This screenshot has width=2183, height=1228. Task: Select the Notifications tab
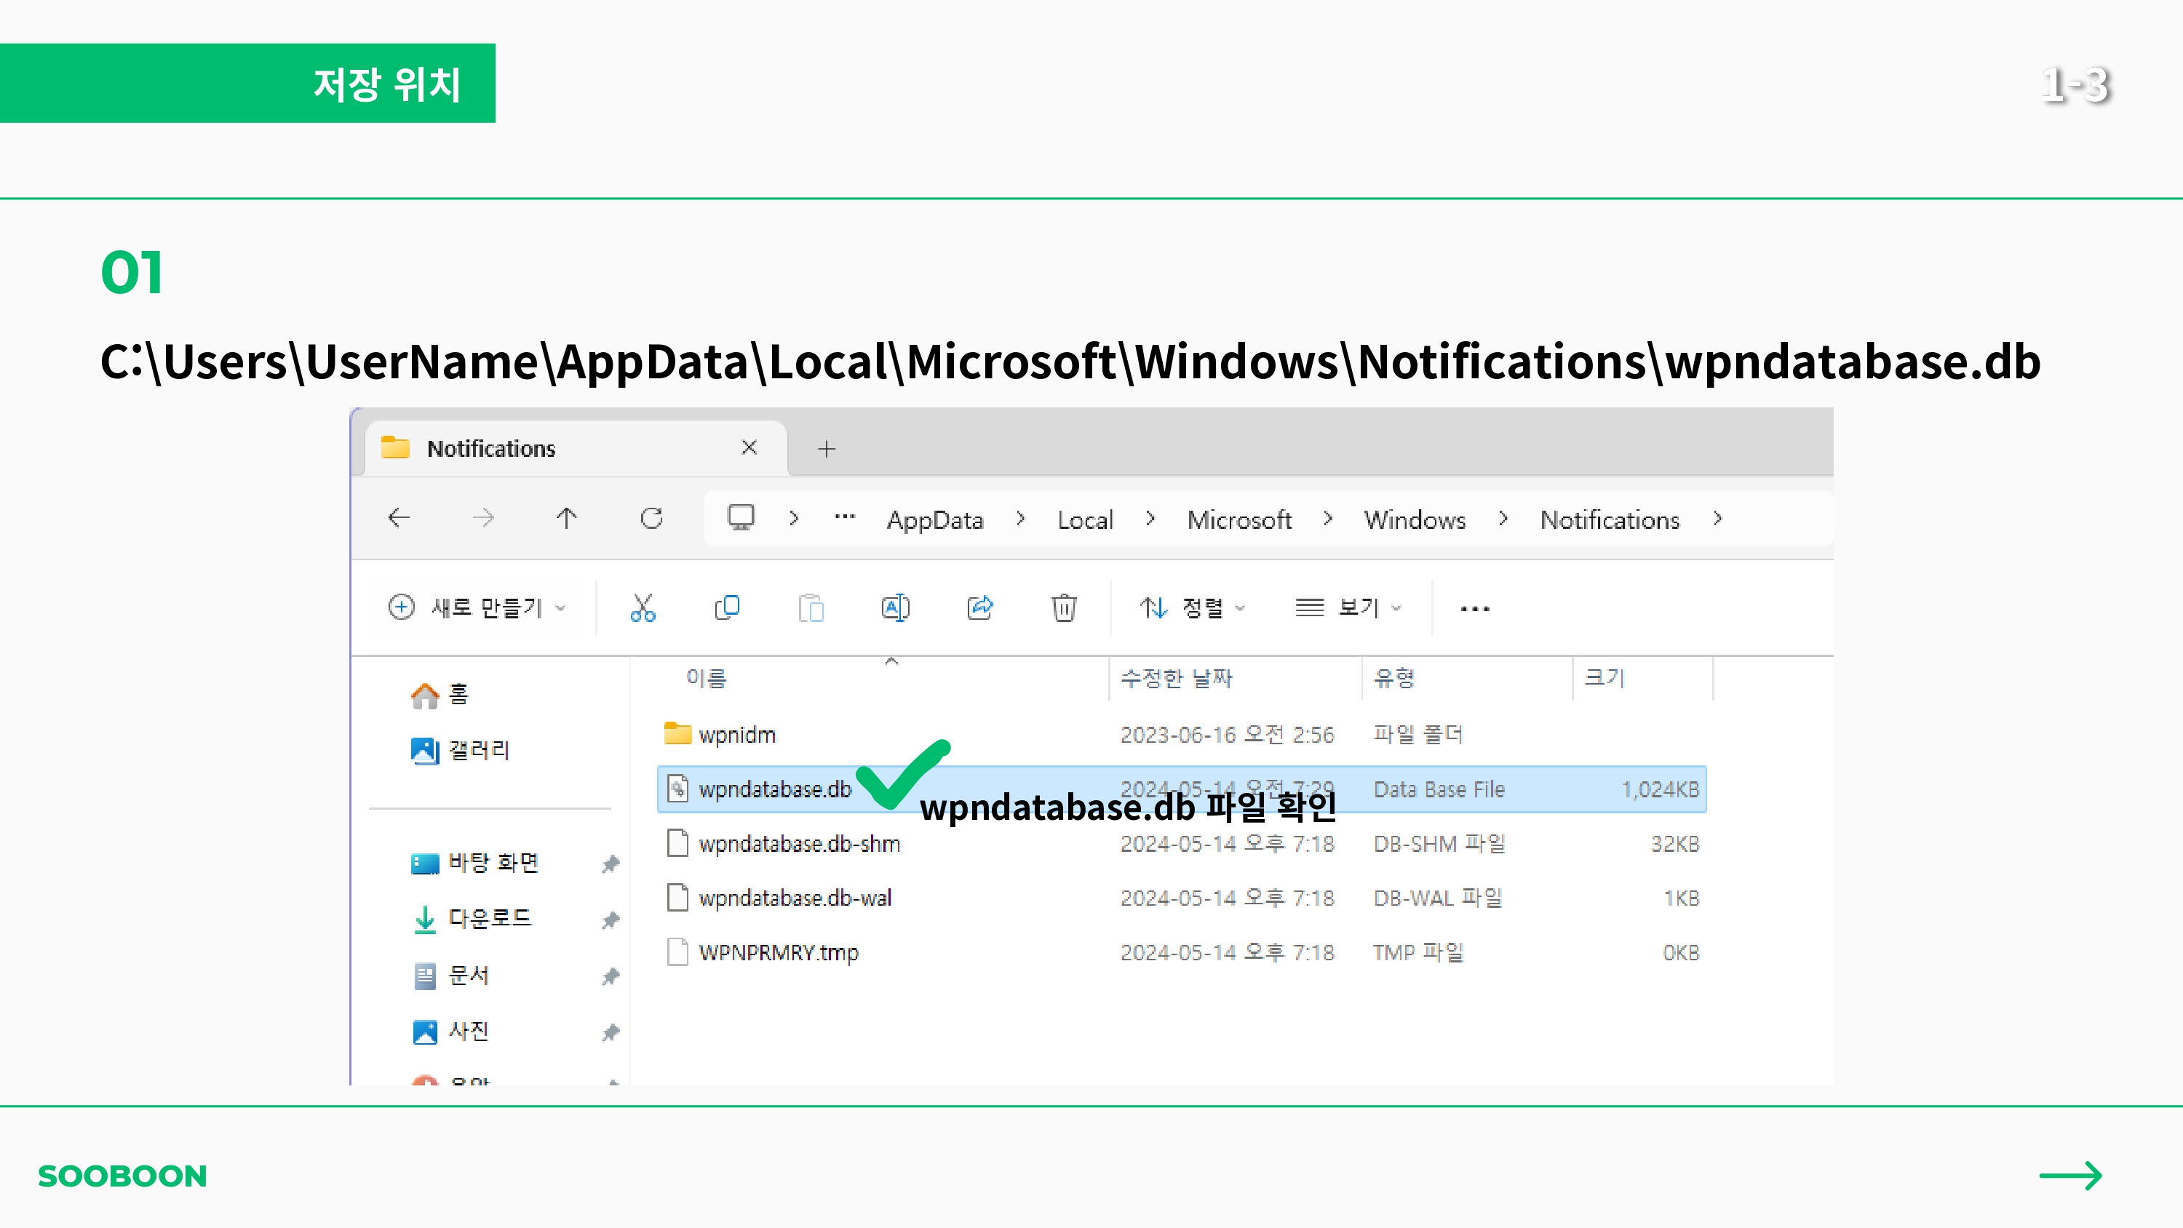point(491,448)
